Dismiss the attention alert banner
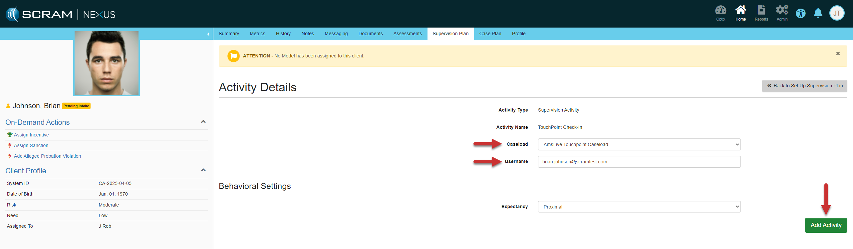This screenshot has height=249, width=853. click(838, 53)
